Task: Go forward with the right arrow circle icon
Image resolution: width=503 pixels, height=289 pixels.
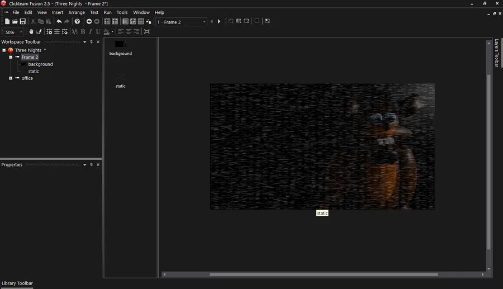Action: 97,21
